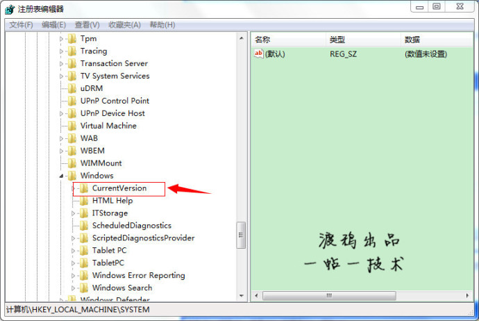Image resolution: width=479 pixels, height=321 pixels.
Task: Expand the Transaction Server key
Action: [x=62, y=63]
